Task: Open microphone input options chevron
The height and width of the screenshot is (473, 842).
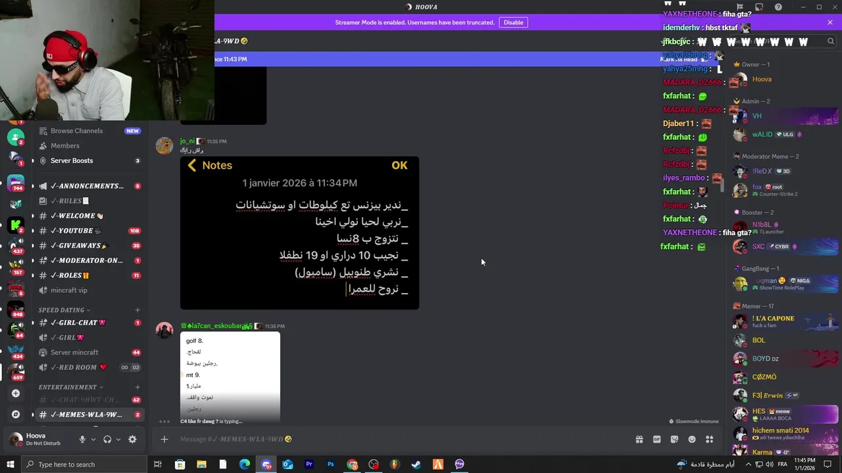Action: 93,439
